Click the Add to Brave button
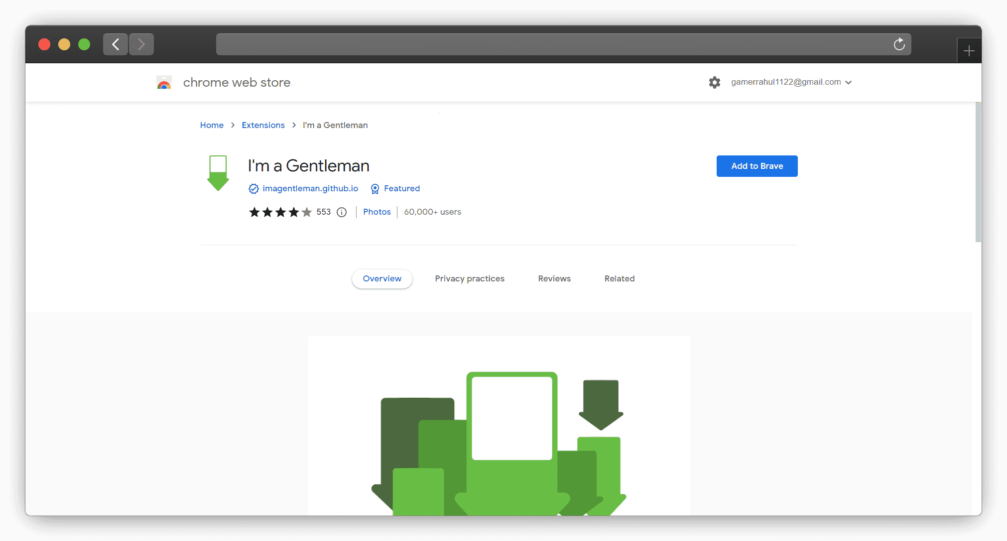This screenshot has width=1007, height=541. tap(757, 166)
